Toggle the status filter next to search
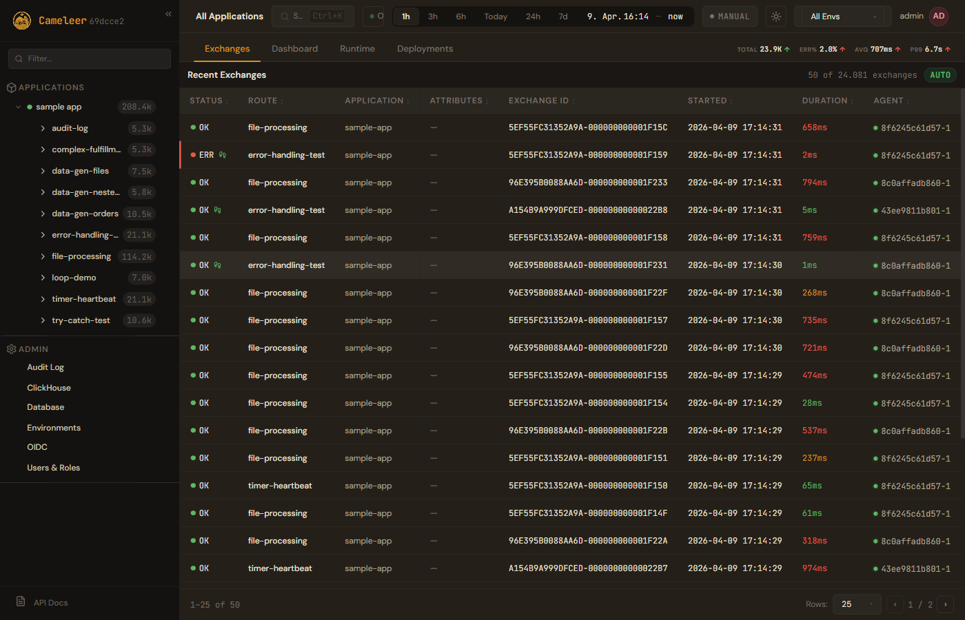965x620 pixels. (x=374, y=17)
